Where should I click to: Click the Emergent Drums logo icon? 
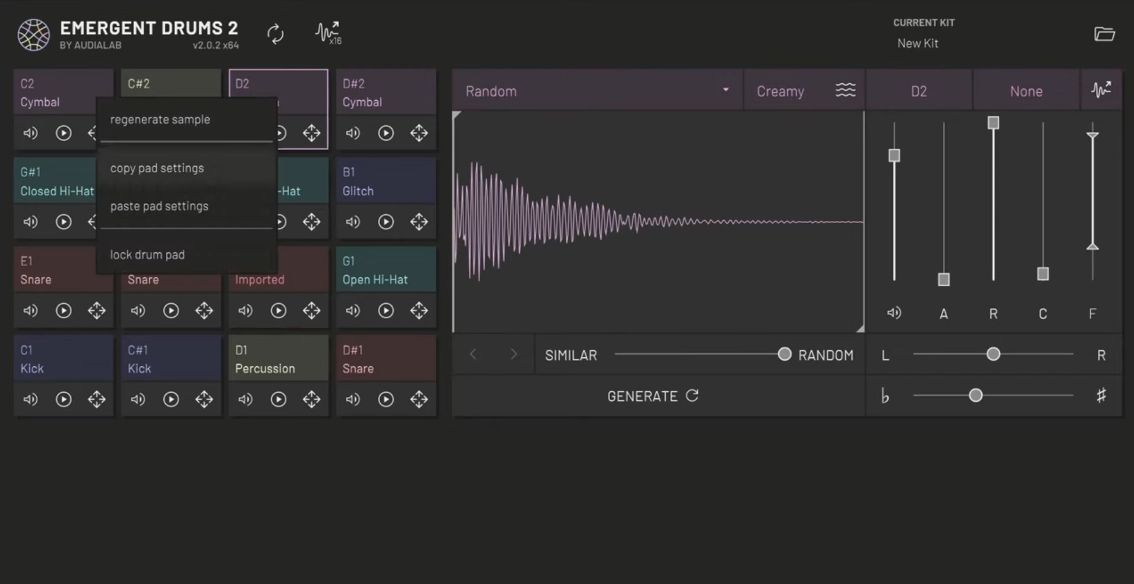(33, 35)
